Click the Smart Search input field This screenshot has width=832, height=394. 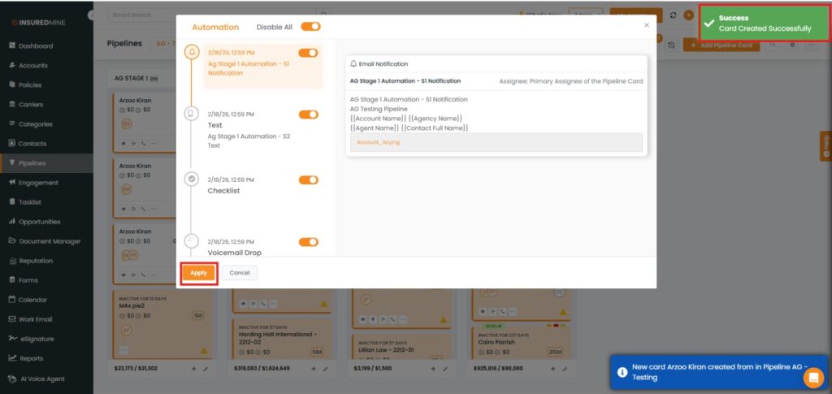[211, 15]
